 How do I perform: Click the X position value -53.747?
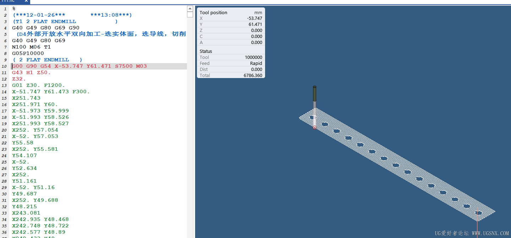[x=254, y=18]
